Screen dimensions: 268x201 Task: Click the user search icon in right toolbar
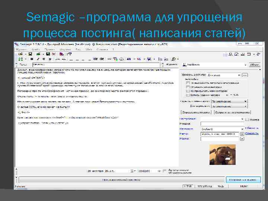point(230,54)
